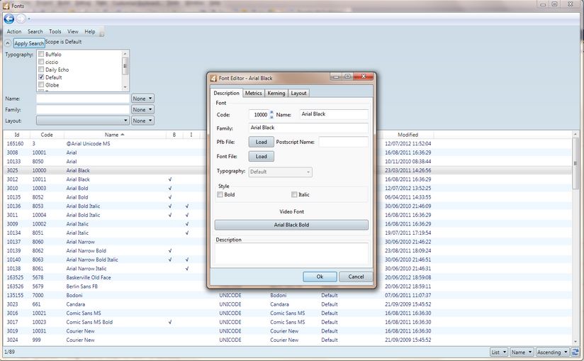Click the Postscript Name field
Screen dimensions: 584x361
point(344,142)
